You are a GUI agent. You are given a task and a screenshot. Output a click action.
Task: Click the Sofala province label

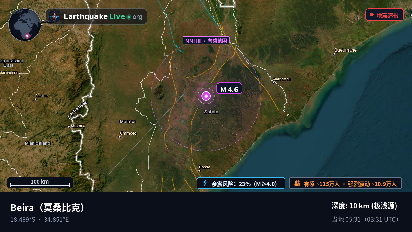point(211,112)
